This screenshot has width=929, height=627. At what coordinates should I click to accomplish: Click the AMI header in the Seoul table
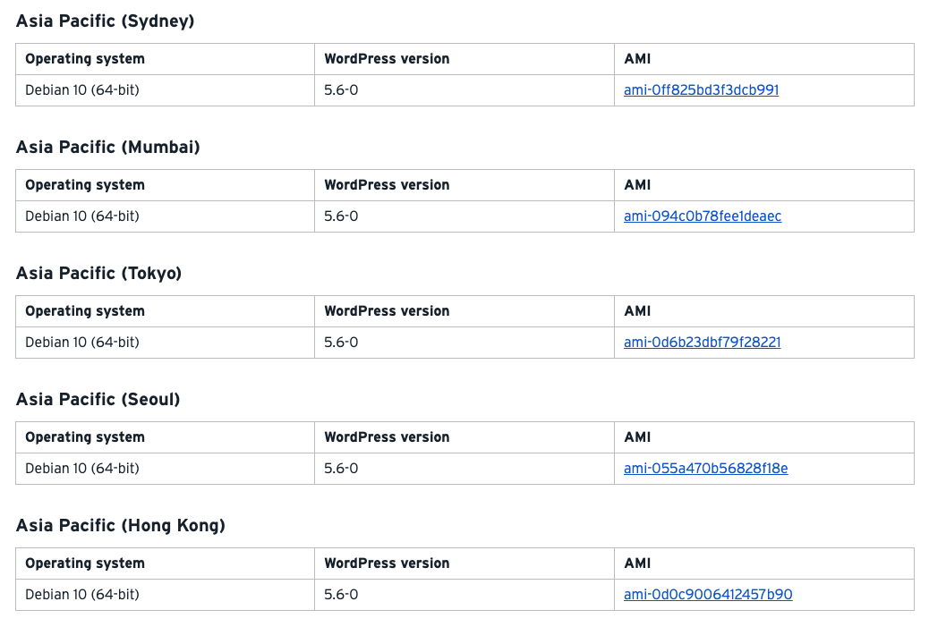[x=637, y=437]
